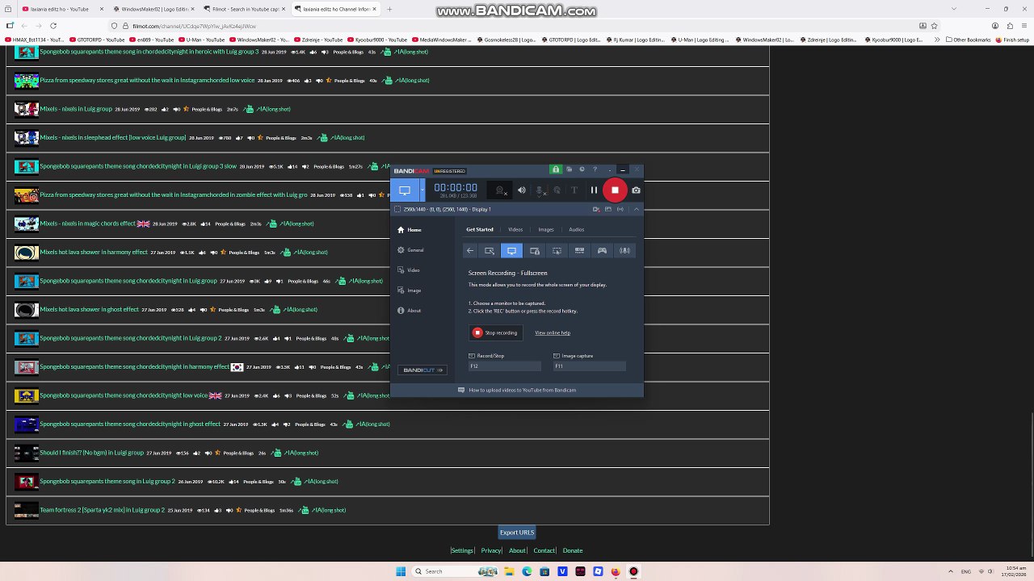Image resolution: width=1034 pixels, height=581 pixels.
Task: Open the Bandicam output folder icon
Action: click(x=569, y=169)
